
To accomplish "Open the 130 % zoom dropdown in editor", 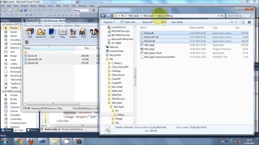I will [x=50, y=126].
